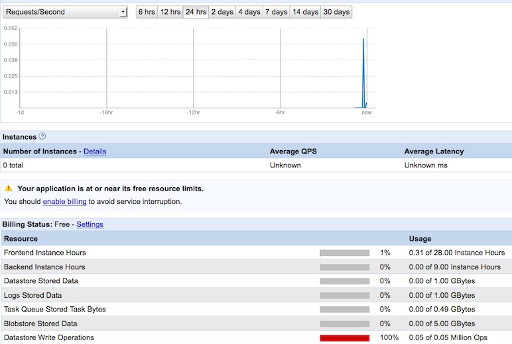Open Billing Status Settings link
This screenshot has width=512, height=344.
pyautogui.click(x=90, y=224)
